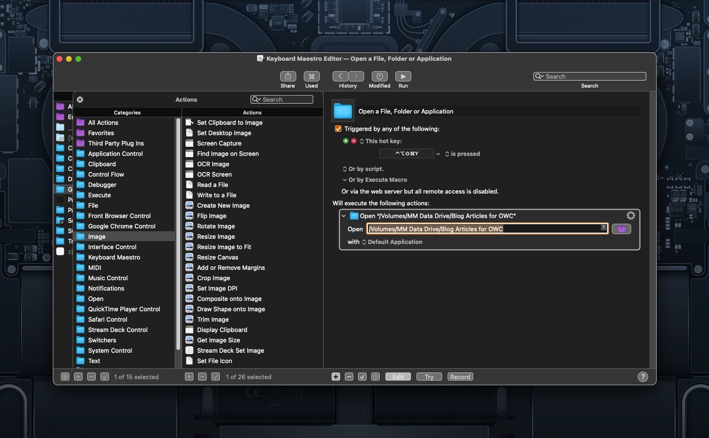
Task: Click the Try button
Action: point(429,377)
